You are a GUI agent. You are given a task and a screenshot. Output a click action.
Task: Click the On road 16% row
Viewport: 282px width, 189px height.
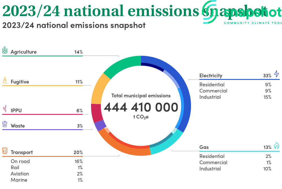(x=47, y=161)
